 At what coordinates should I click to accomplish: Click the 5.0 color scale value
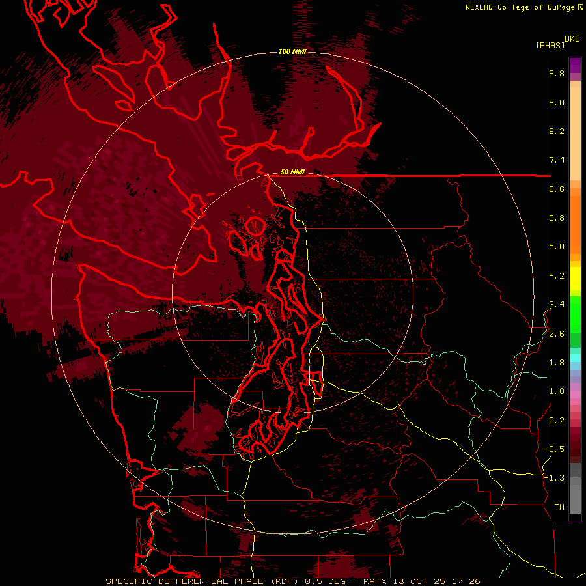pos(557,247)
